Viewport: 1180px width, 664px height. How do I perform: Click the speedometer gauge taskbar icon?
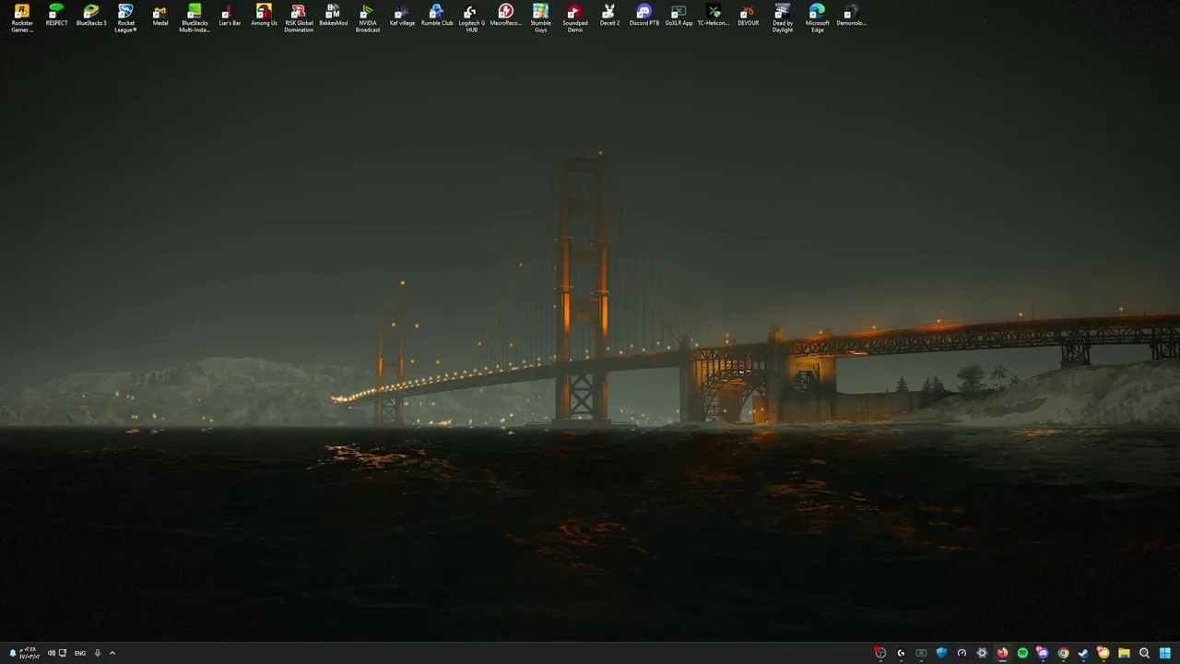(x=962, y=653)
